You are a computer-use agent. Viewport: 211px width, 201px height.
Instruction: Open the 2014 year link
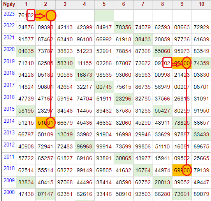[x=9, y=121]
